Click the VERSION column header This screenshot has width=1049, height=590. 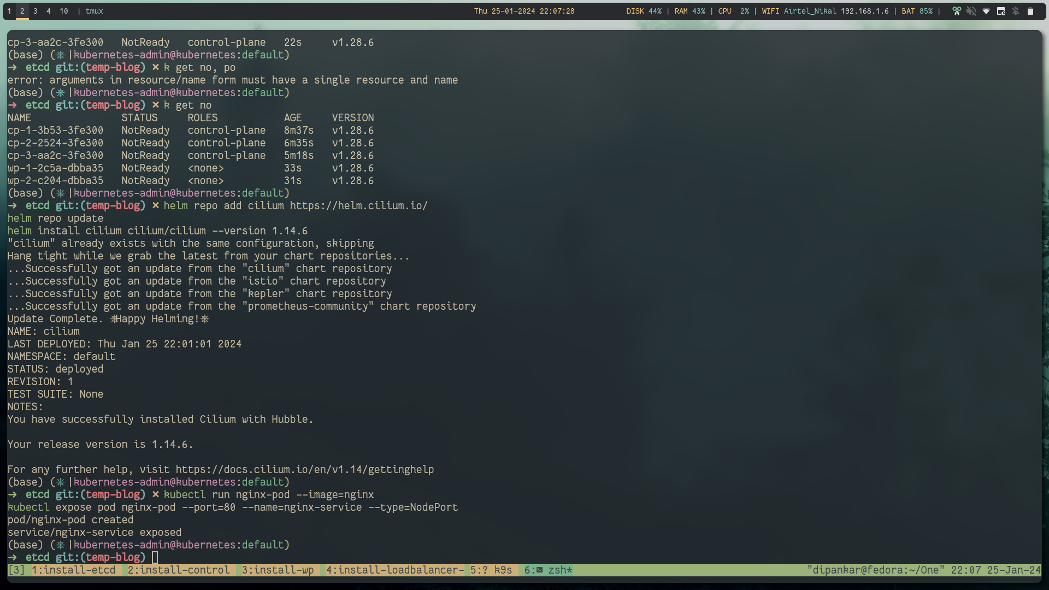pos(353,118)
